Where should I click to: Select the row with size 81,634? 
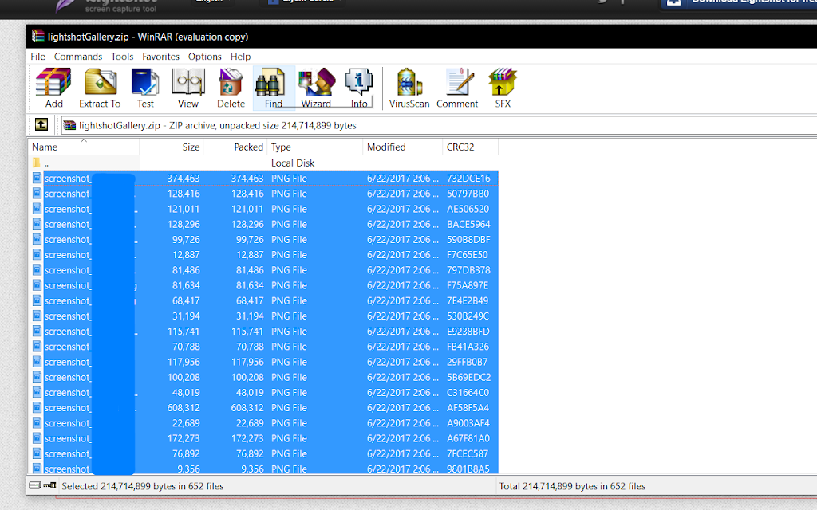pos(263,285)
